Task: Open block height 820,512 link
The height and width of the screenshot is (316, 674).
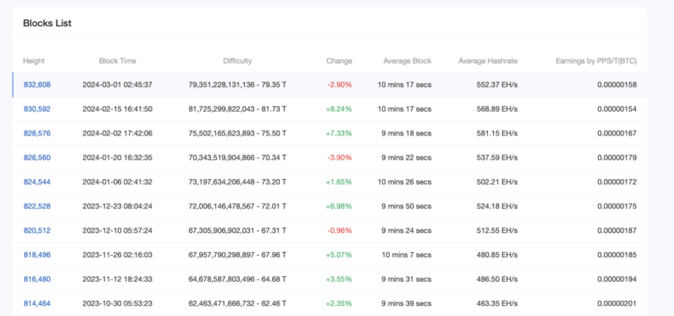Action: [x=37, y=230]
